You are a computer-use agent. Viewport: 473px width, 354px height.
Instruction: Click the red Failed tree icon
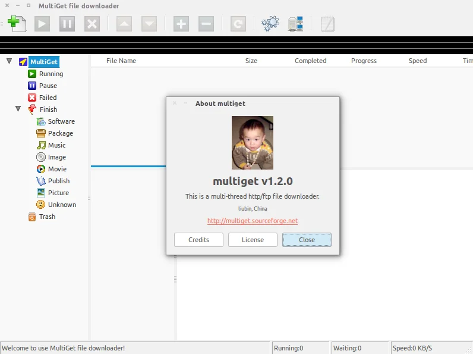[x=32, y=98]
